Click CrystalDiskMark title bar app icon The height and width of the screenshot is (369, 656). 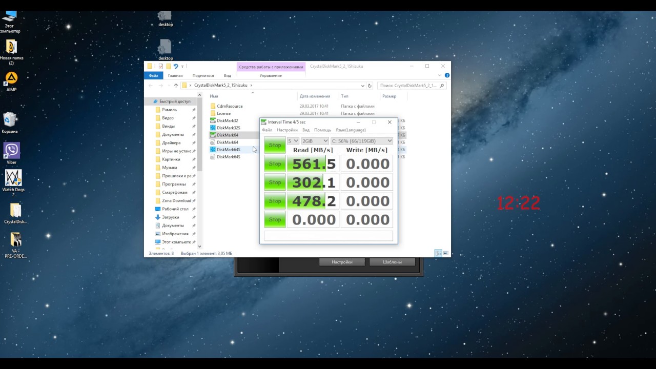pyautogui.click(x=264, y=122)
